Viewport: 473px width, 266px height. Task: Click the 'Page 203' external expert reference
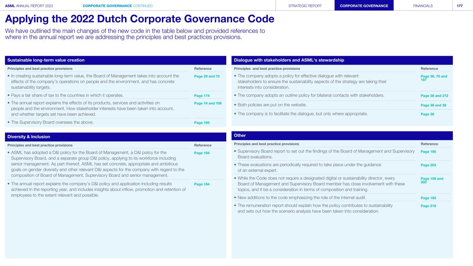(428, 165)
